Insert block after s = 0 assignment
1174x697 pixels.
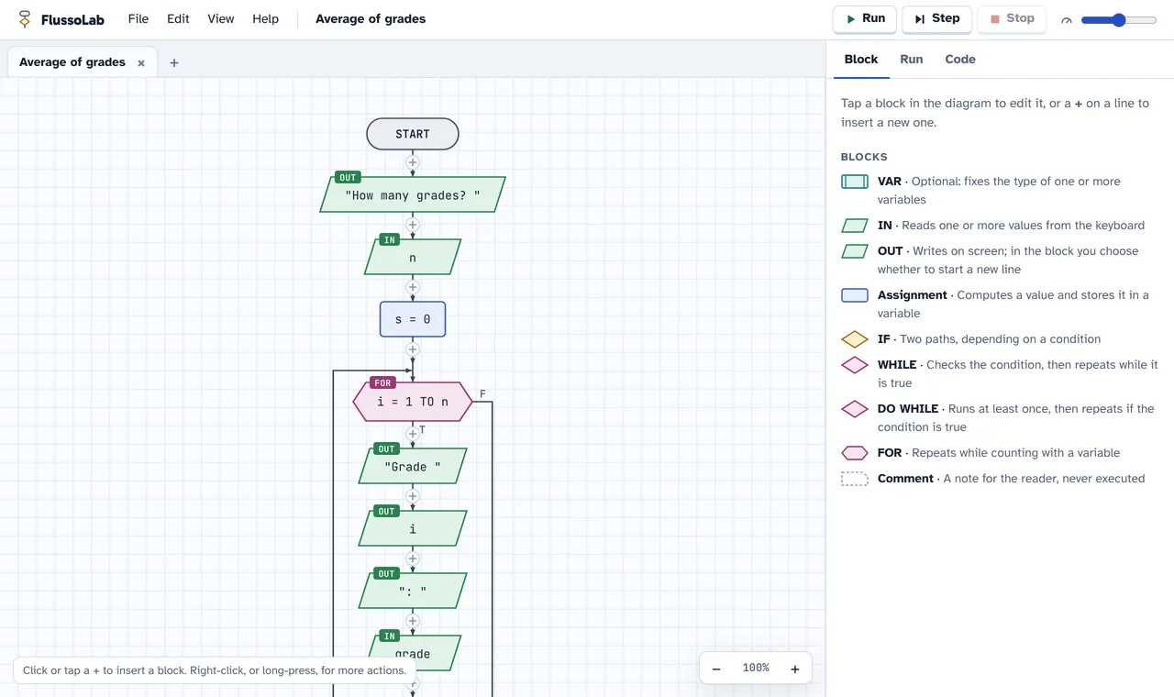click(413, 349)
